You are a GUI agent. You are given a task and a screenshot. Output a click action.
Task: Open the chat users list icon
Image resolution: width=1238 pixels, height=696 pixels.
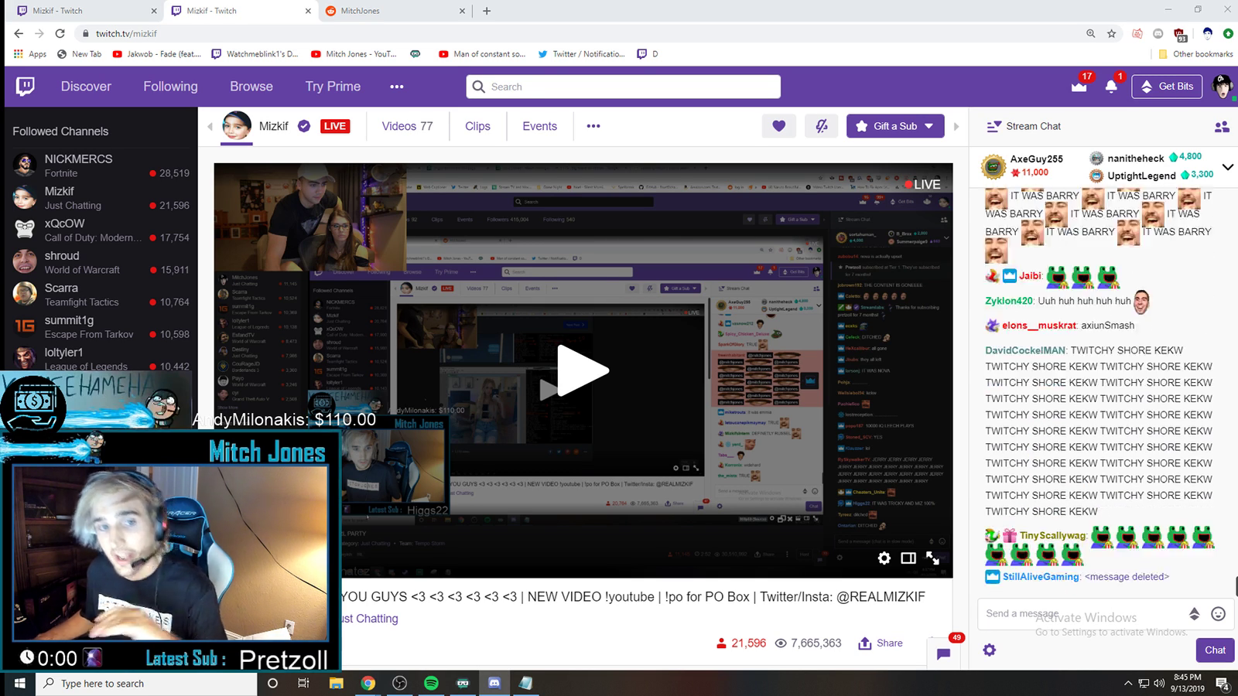(1222, 126)
